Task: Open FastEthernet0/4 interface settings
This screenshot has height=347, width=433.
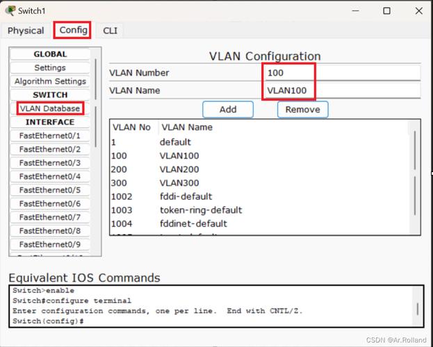Action: 50,176
